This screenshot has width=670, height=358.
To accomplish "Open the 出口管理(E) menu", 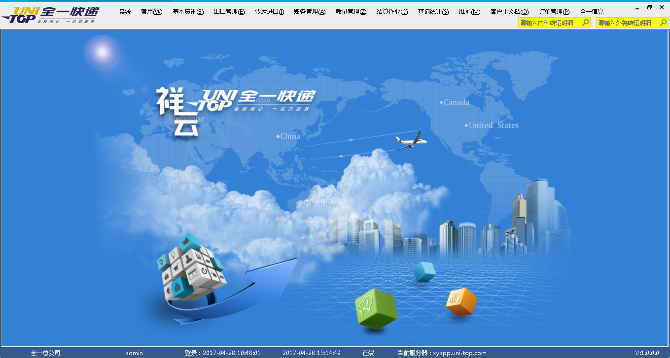I will coord(229,12).
